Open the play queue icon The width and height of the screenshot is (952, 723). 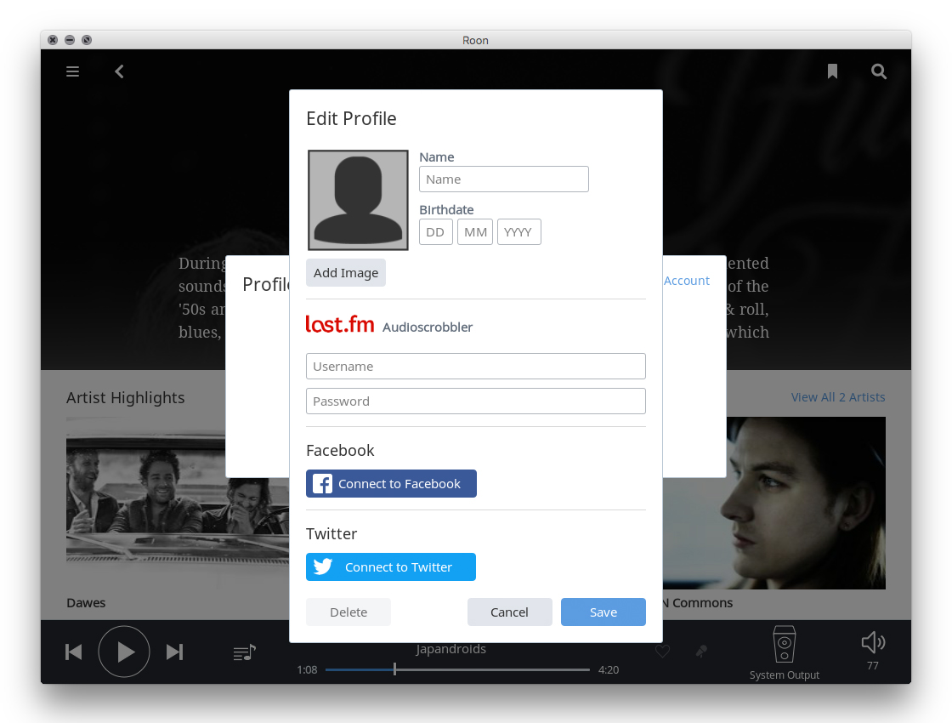coord(244,652)
